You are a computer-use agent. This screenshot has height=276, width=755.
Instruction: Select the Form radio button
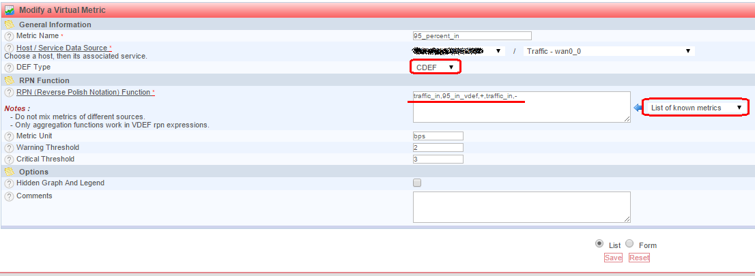pos(629,244)
